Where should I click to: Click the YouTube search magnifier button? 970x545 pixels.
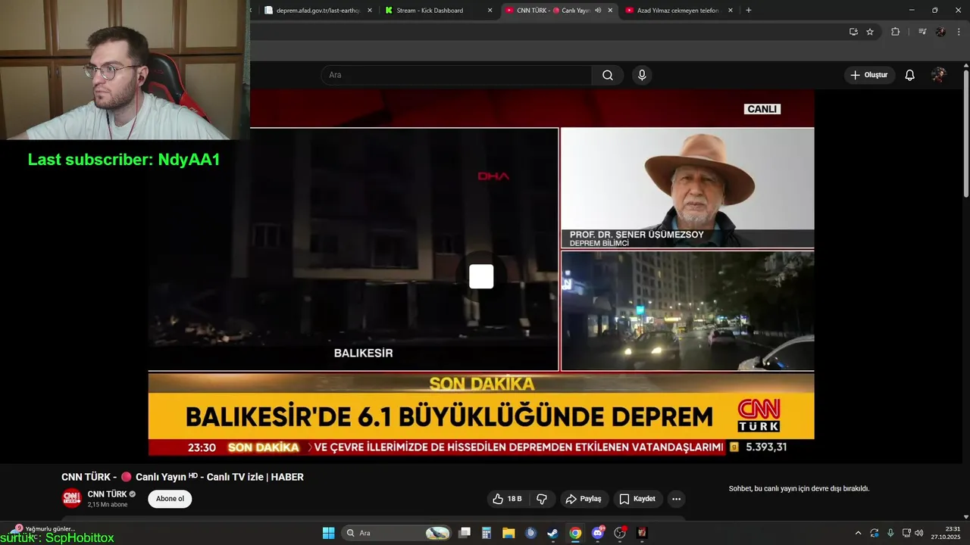pyautogui.click(x=608, y=75)
